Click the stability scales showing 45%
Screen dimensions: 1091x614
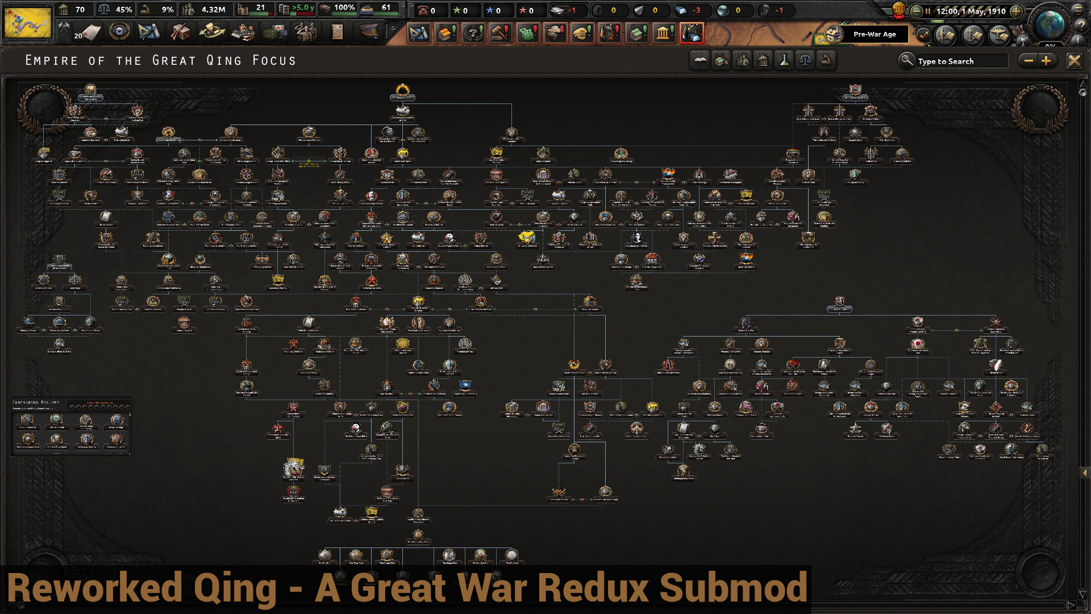[115, 10]
